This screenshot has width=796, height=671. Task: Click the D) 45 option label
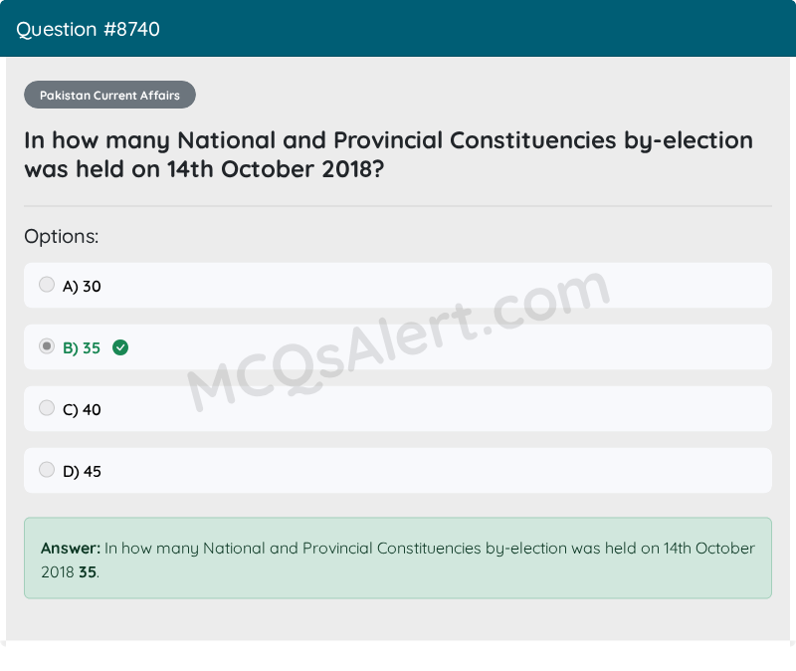[82, 472]
